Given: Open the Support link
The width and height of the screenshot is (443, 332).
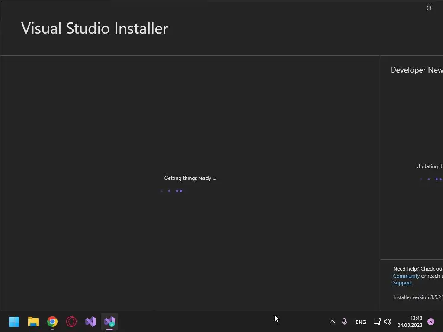Looking at the screenshot, I should click(402, 283).
